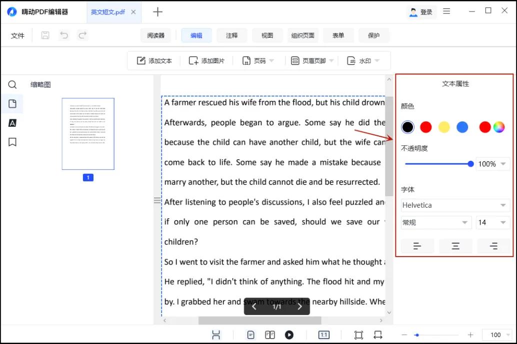Align text to the left

[x=417, y=246]
